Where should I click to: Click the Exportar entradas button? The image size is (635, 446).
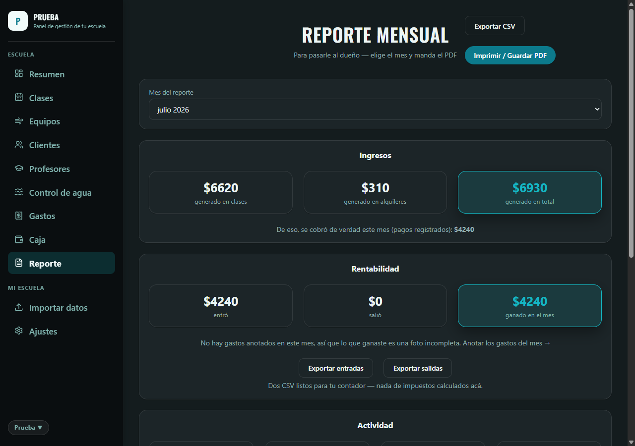tap(336, 368)
